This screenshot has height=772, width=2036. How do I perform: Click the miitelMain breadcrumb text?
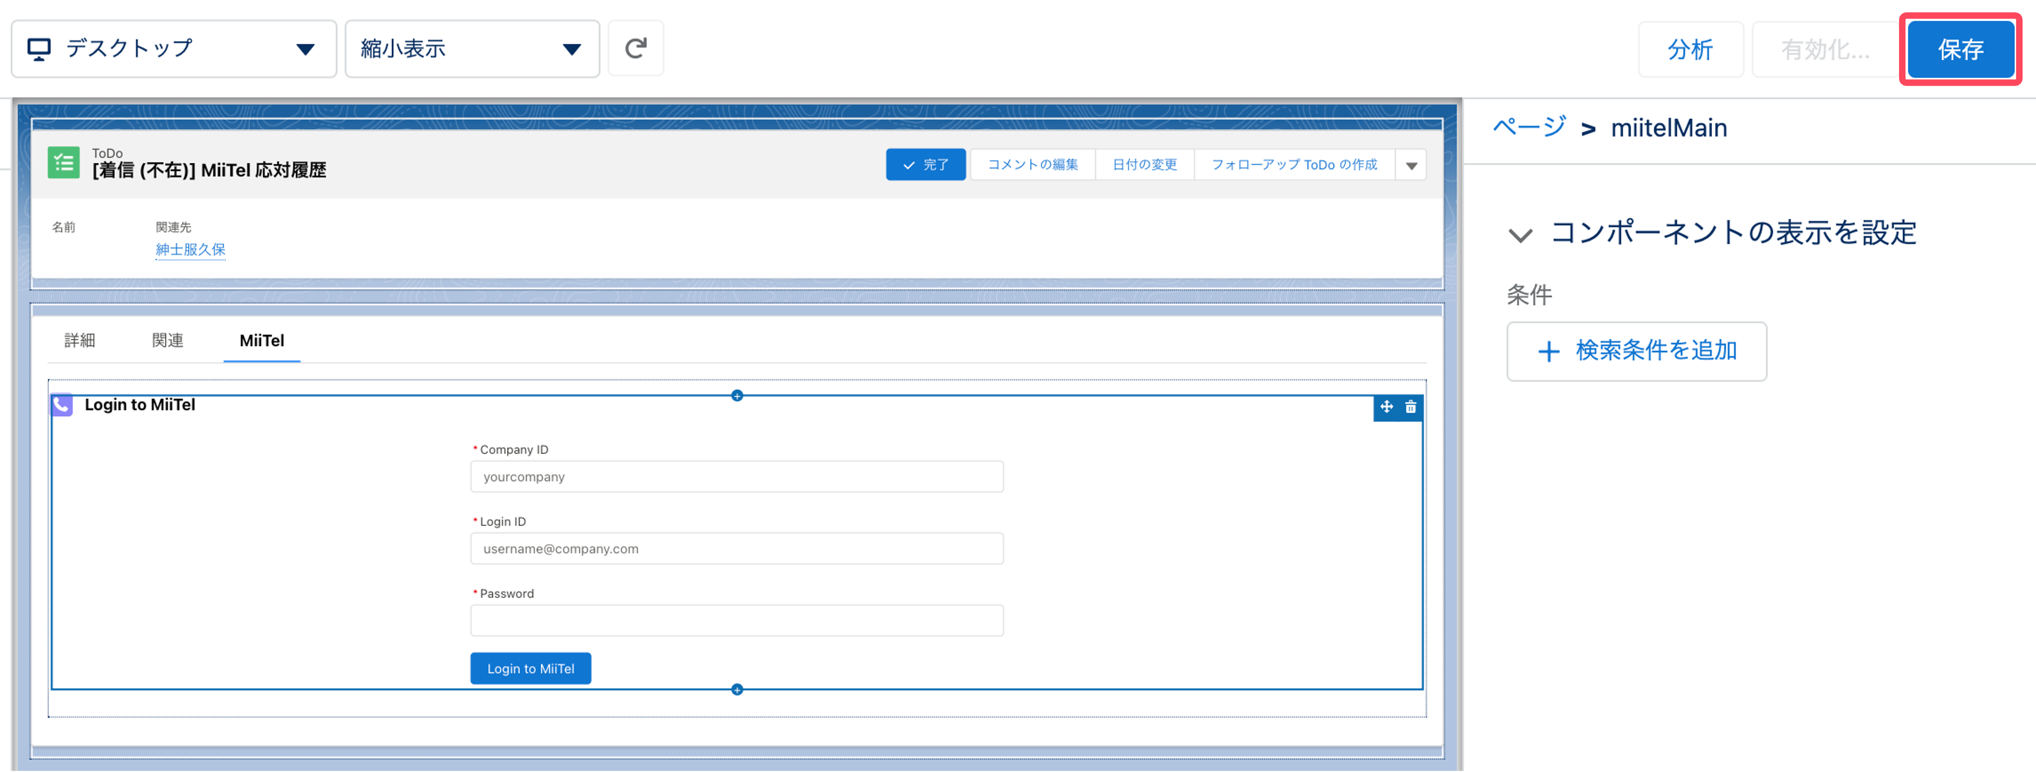pyautogui.click(x=1669, y=128)
